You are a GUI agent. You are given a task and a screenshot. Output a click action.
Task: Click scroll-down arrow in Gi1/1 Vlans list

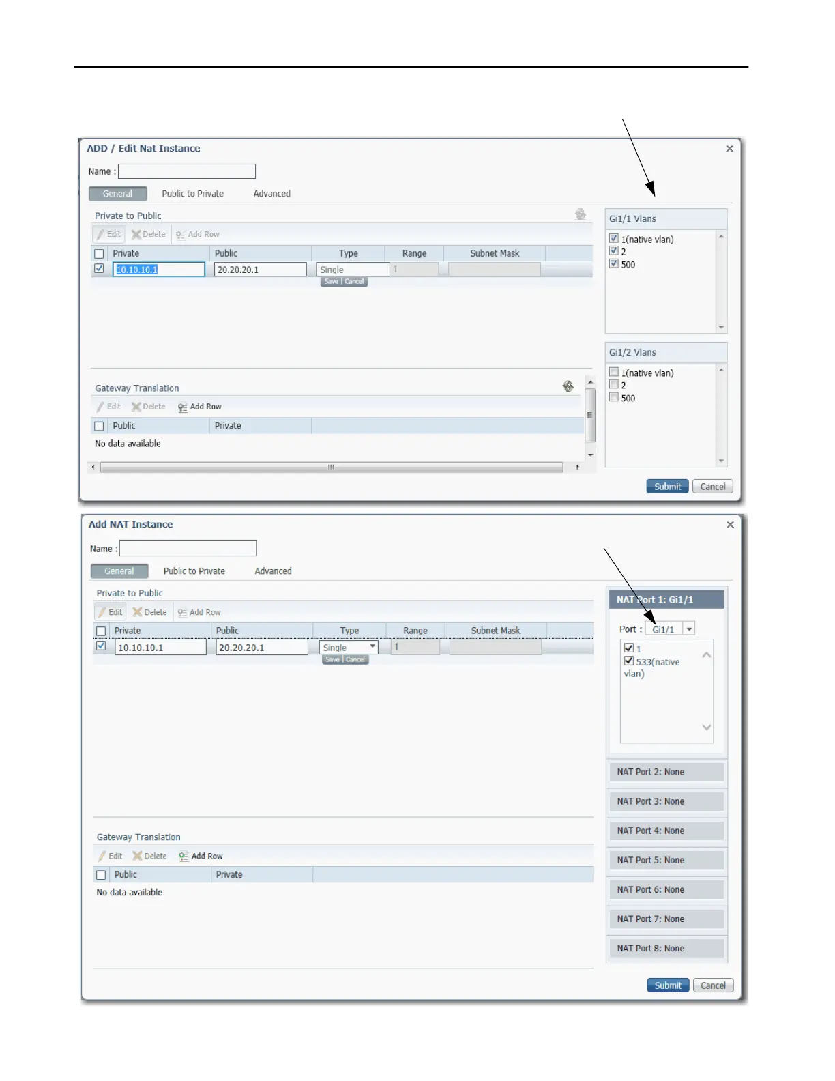point(722,328)
